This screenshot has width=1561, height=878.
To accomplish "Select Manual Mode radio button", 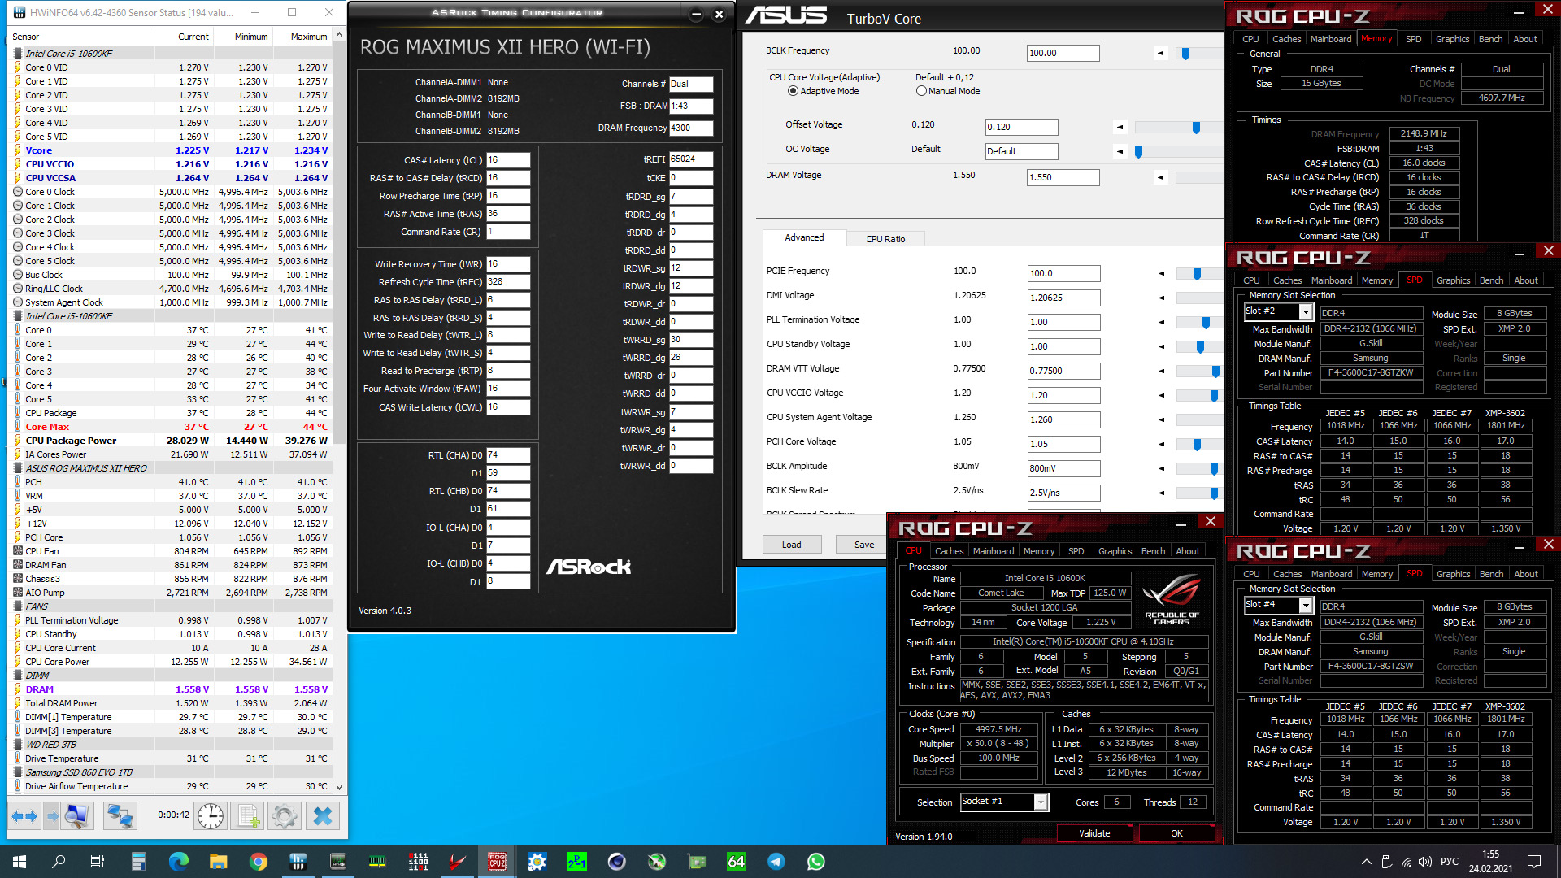I will tap(921, 91).
